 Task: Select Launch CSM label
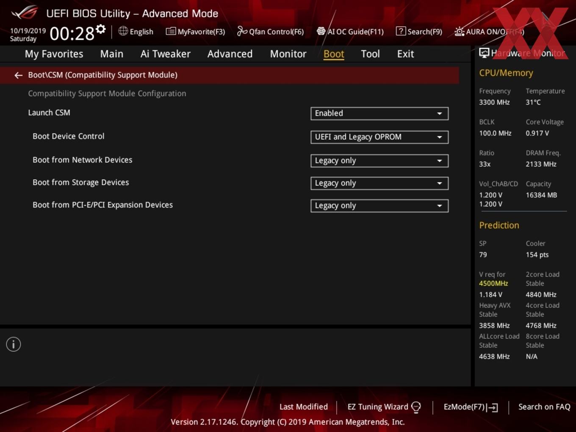coord(49,113)
